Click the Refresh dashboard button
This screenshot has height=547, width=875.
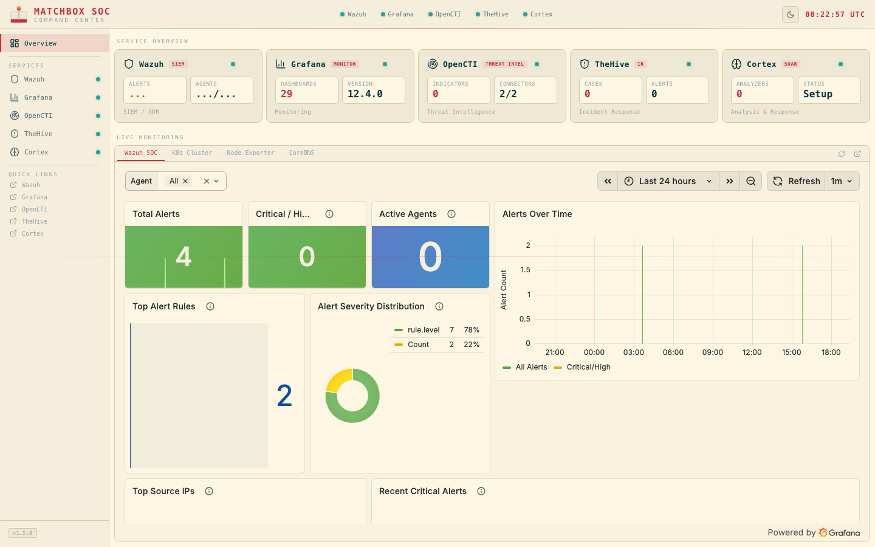point(796,181)
